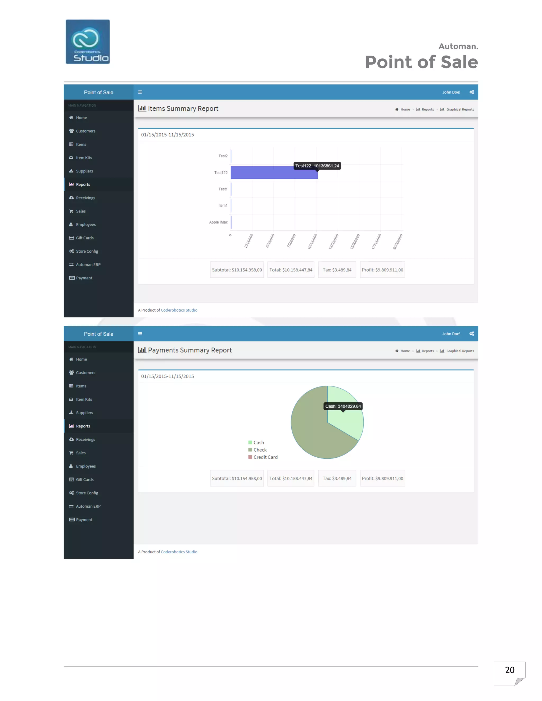Click the Sales shopping cart icon in upper sidebar
This screenshot has width=542, height=701.
[71, 211]
